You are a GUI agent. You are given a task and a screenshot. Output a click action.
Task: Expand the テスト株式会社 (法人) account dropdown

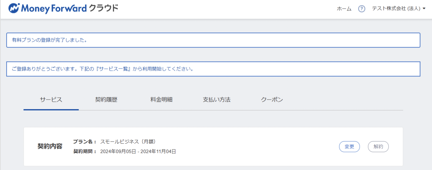[399, 9]
